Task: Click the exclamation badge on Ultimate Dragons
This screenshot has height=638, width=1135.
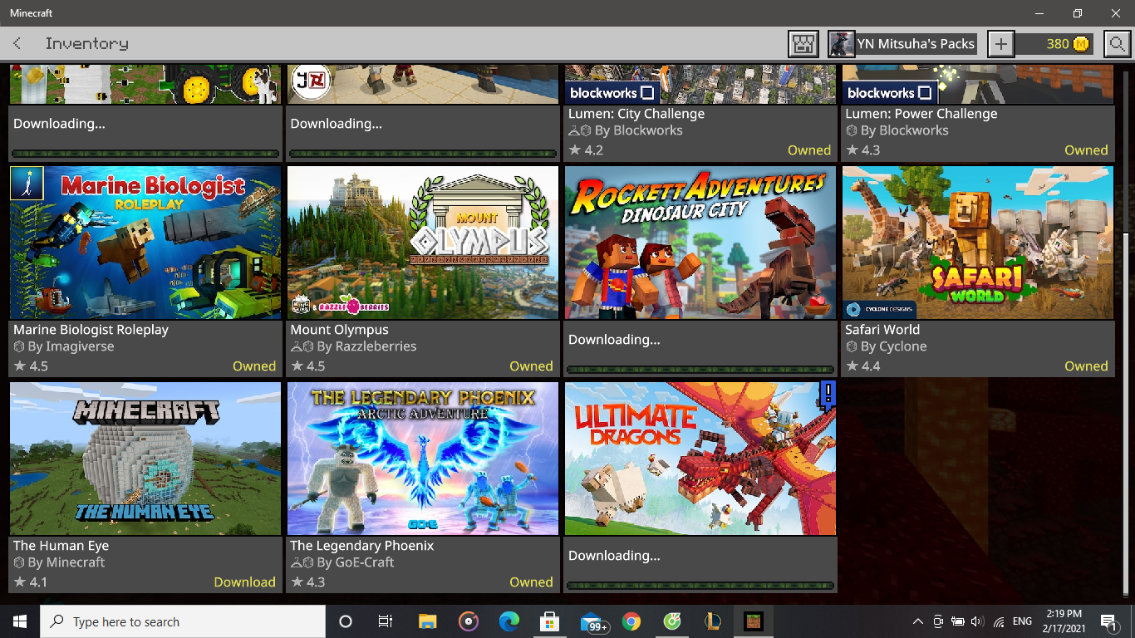Action: [x=828, y=395]
